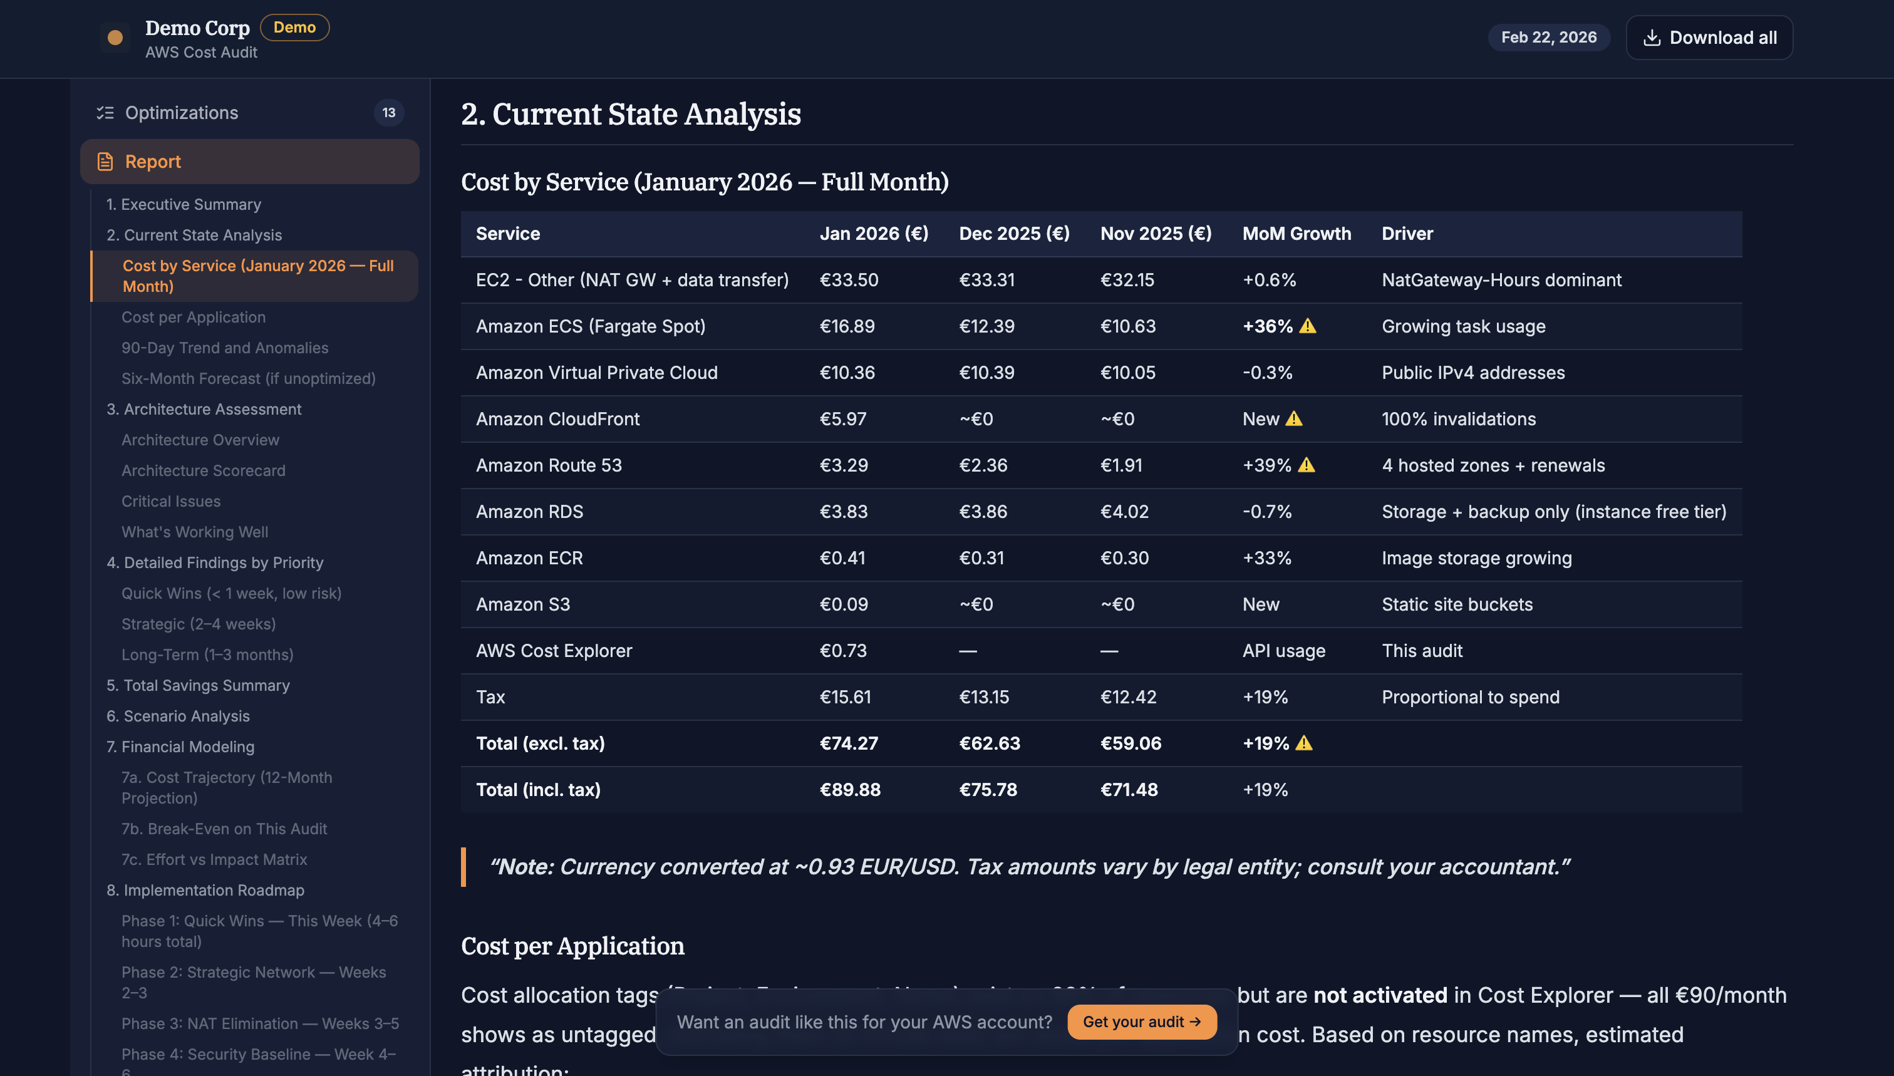Open the Feb 22, 2026 date selector

click(1549, 37)
